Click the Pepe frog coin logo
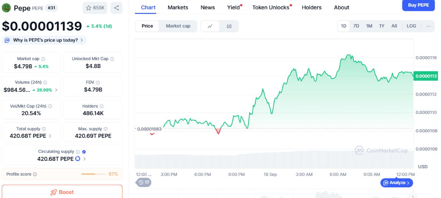Viewport: 441px width, 198px height. (7, 8)
